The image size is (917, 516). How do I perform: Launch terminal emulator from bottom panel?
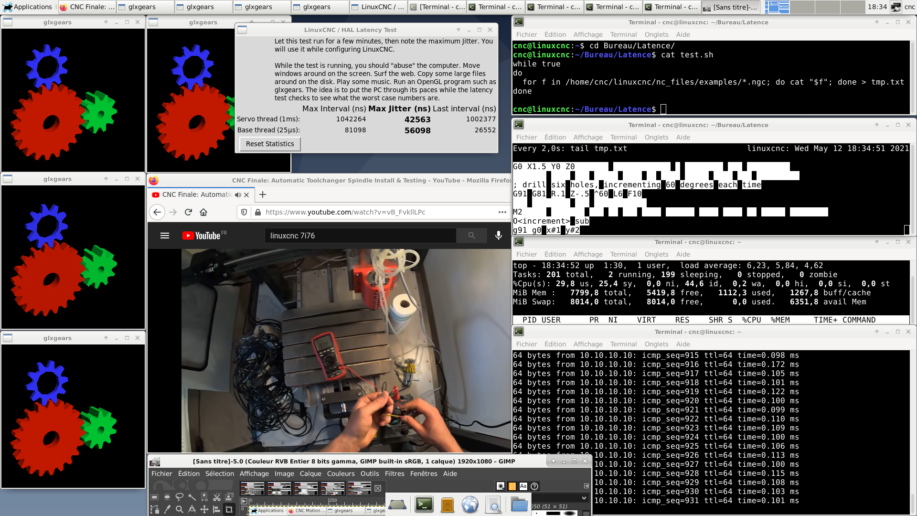[424, 504]
